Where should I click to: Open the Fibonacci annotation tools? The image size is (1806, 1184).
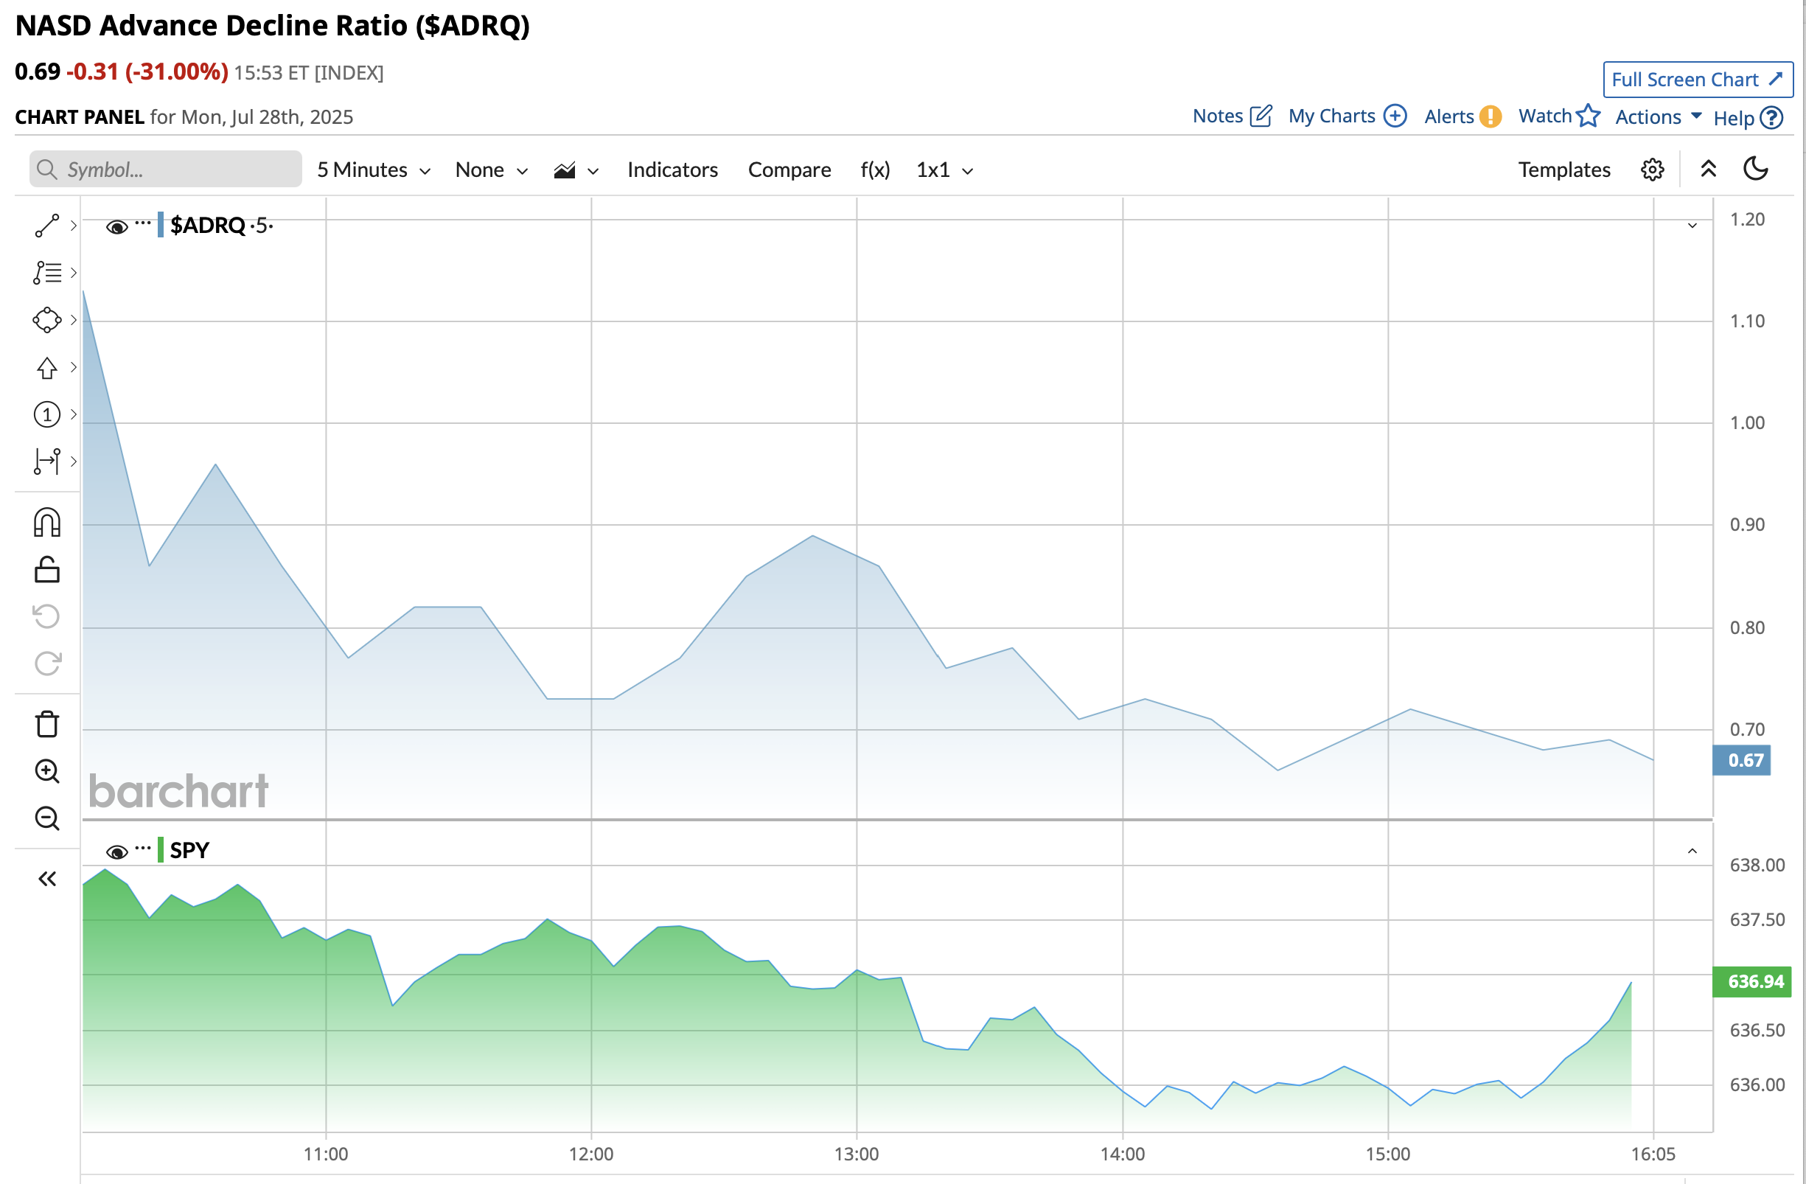(46, 273)
